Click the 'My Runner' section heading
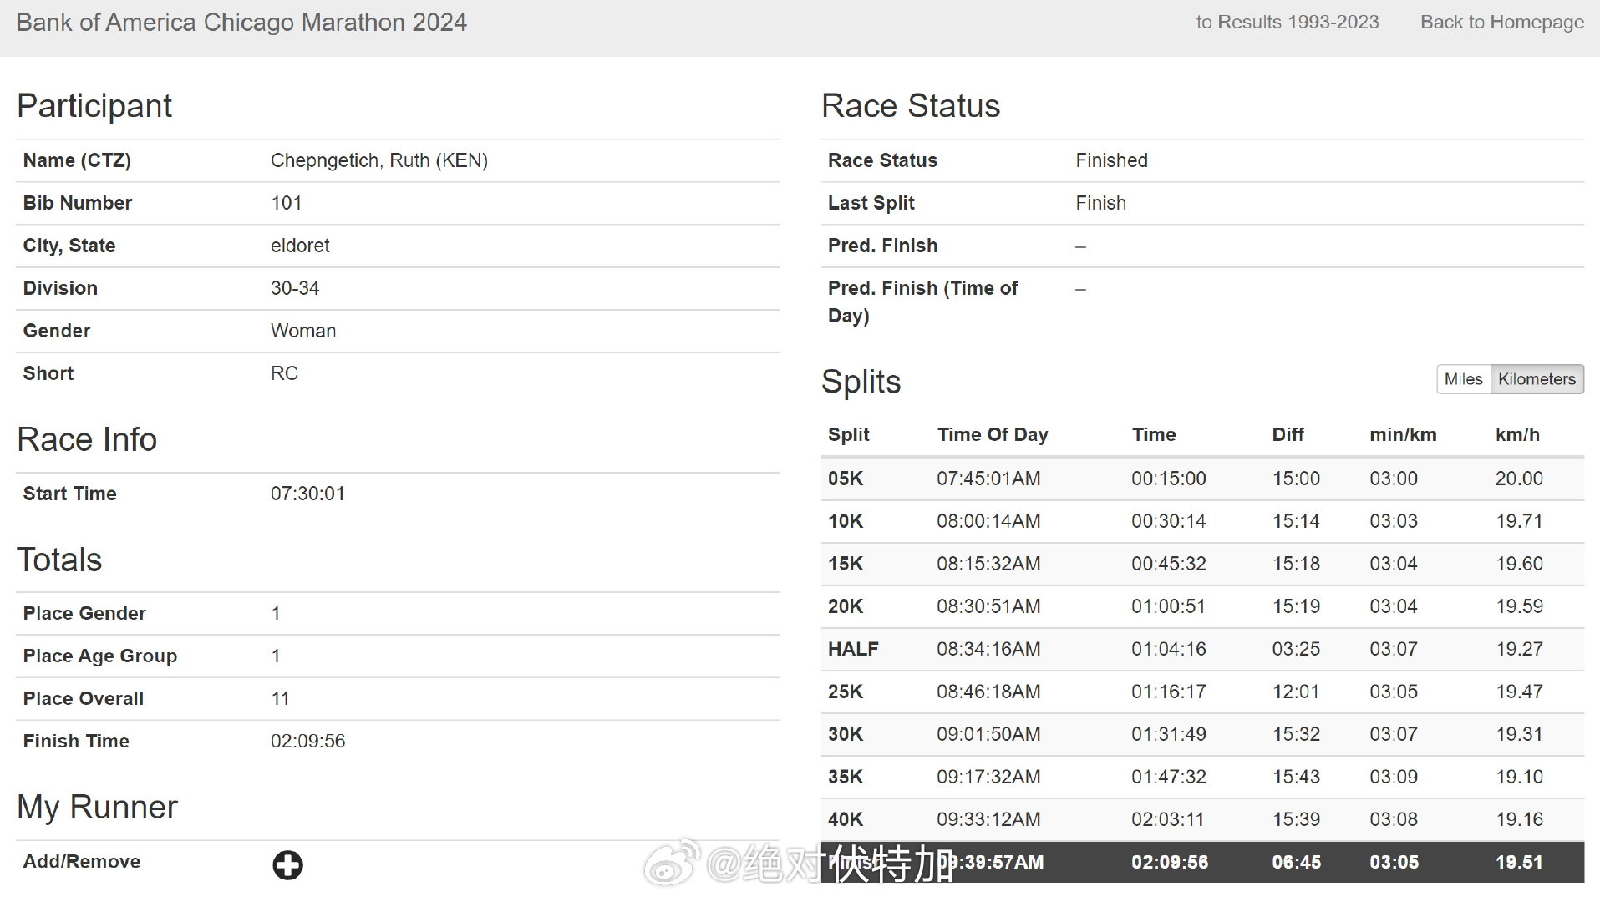 click(97, 808)
